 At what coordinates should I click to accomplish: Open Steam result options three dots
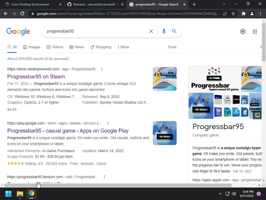click(102, 69)
